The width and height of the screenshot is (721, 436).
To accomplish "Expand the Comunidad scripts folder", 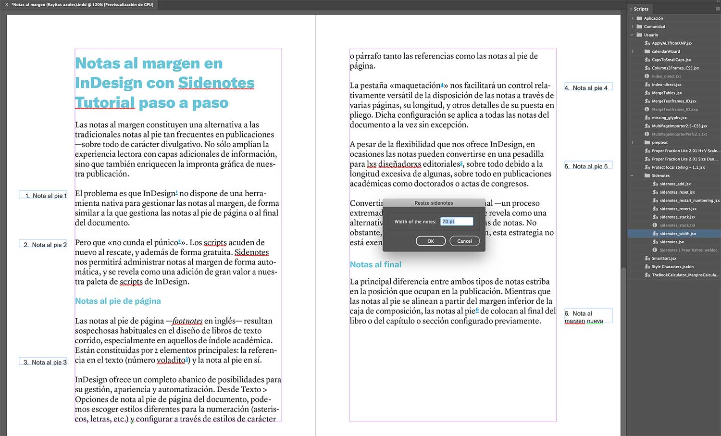I will (633, 26).
